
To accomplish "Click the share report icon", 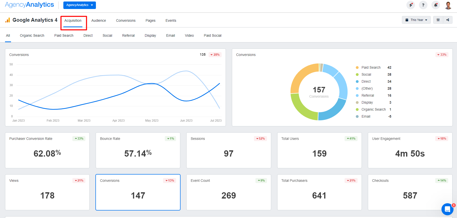I will pos(448,20).
